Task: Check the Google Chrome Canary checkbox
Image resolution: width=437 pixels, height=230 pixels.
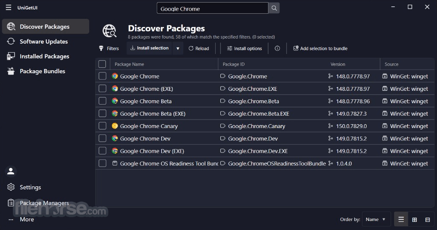Action: [102, 126]
